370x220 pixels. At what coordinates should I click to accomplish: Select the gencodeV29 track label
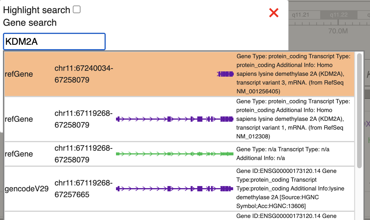pyautogui.click(x=26, y=189)
